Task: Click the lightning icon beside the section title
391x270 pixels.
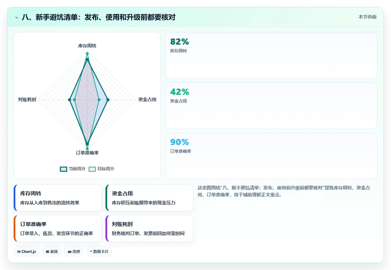Action: pyautogui.click(x=17, y=17)
